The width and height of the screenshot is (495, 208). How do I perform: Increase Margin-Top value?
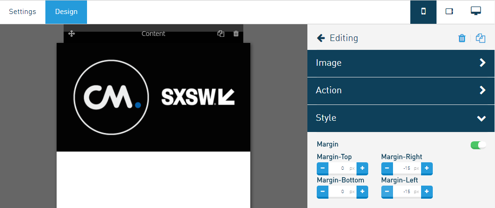[363, 168]
